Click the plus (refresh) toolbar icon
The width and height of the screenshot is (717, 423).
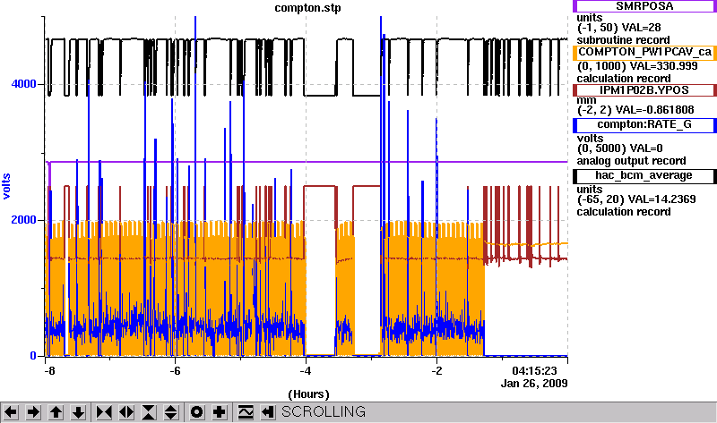point(220,412)
